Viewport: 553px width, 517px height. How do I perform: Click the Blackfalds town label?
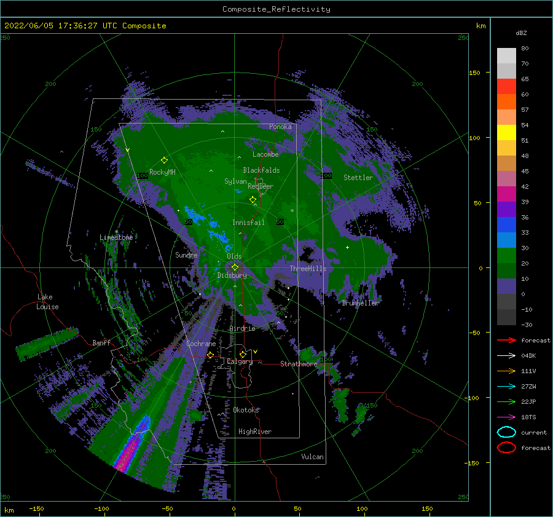261,170
